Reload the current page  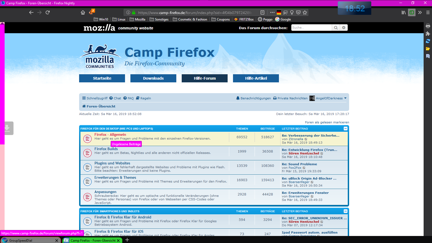[x=48, y=12]
